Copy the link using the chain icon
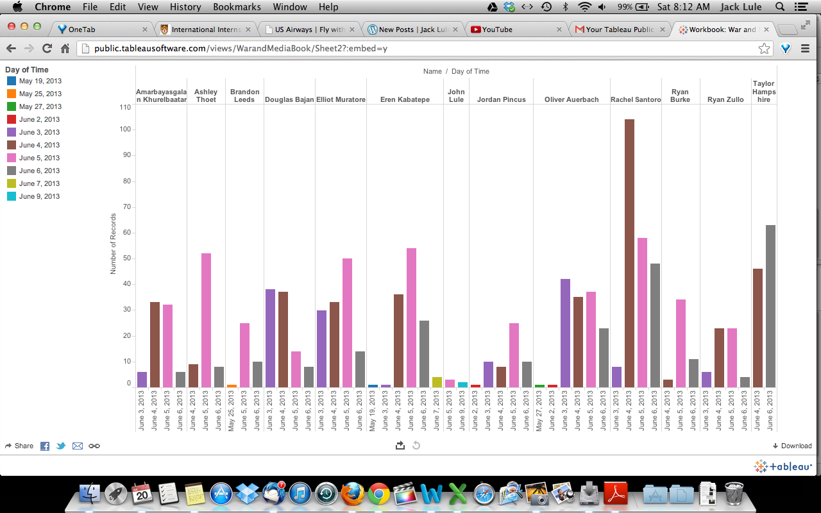 pos(94,446)
